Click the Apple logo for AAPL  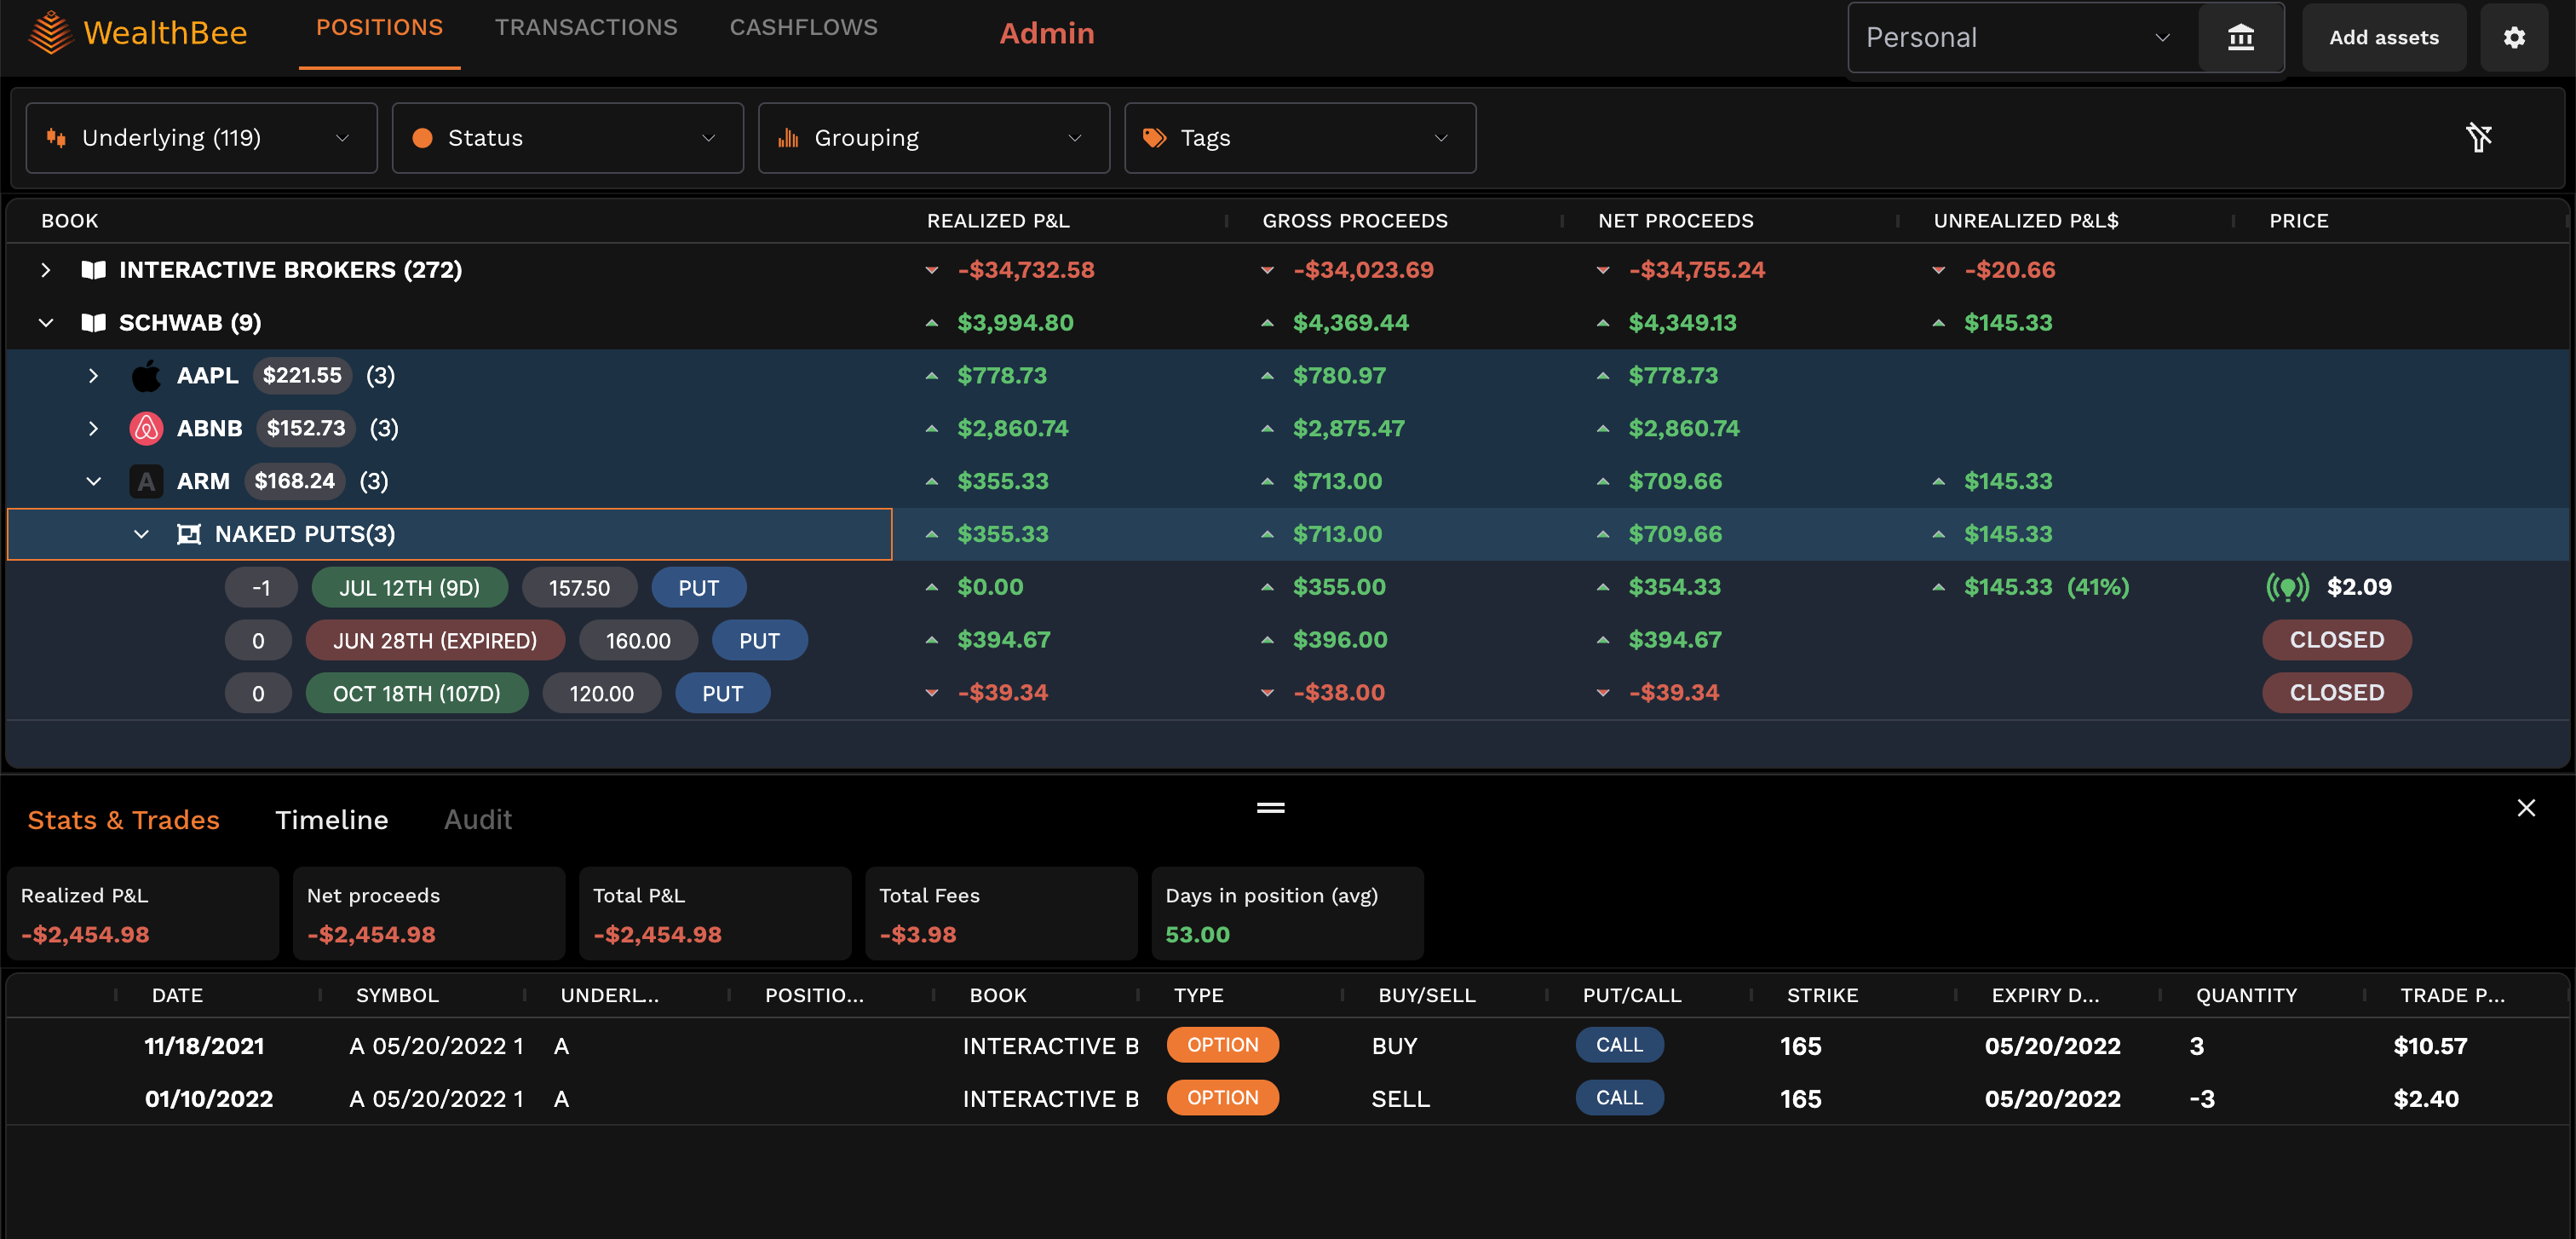pyautogui.click(x=146, y=376)
